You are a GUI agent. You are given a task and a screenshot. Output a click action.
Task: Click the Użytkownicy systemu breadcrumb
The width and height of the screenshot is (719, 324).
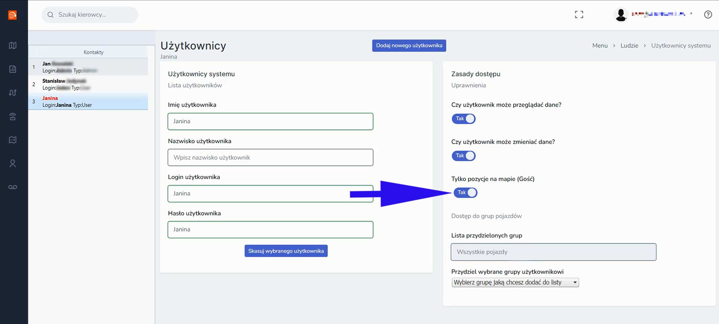click(x=681, y=46)
